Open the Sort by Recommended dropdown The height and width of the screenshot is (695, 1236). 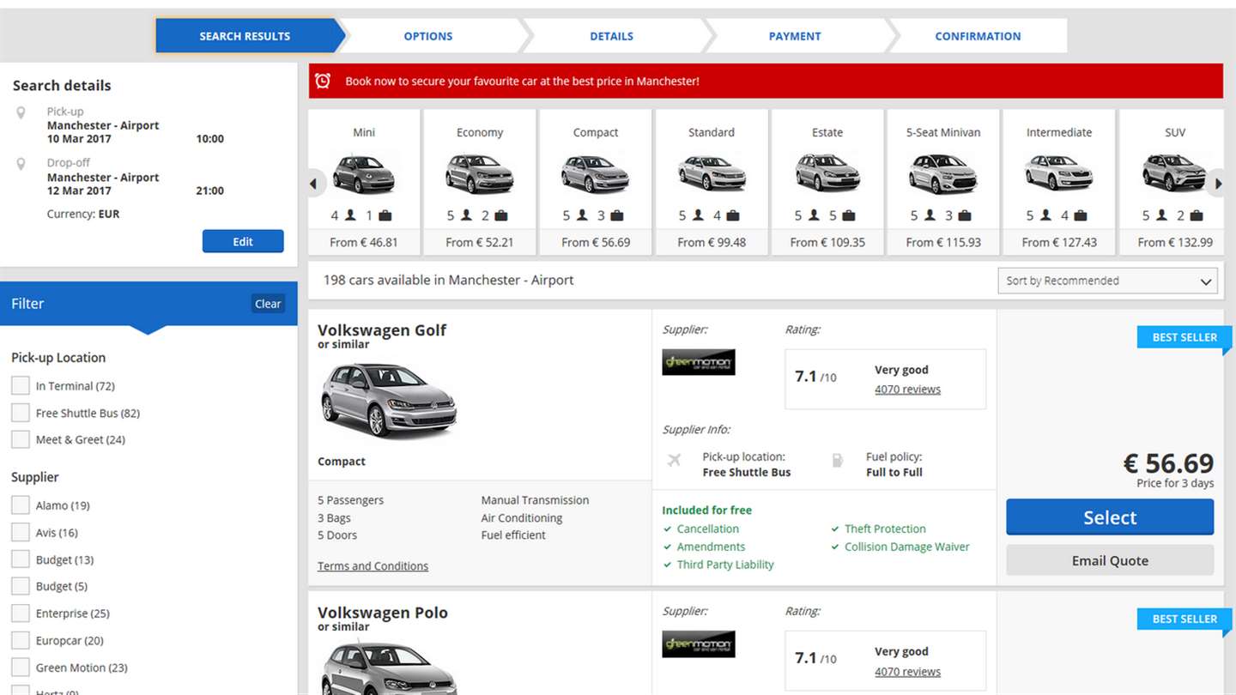[x=1107, y=281]
